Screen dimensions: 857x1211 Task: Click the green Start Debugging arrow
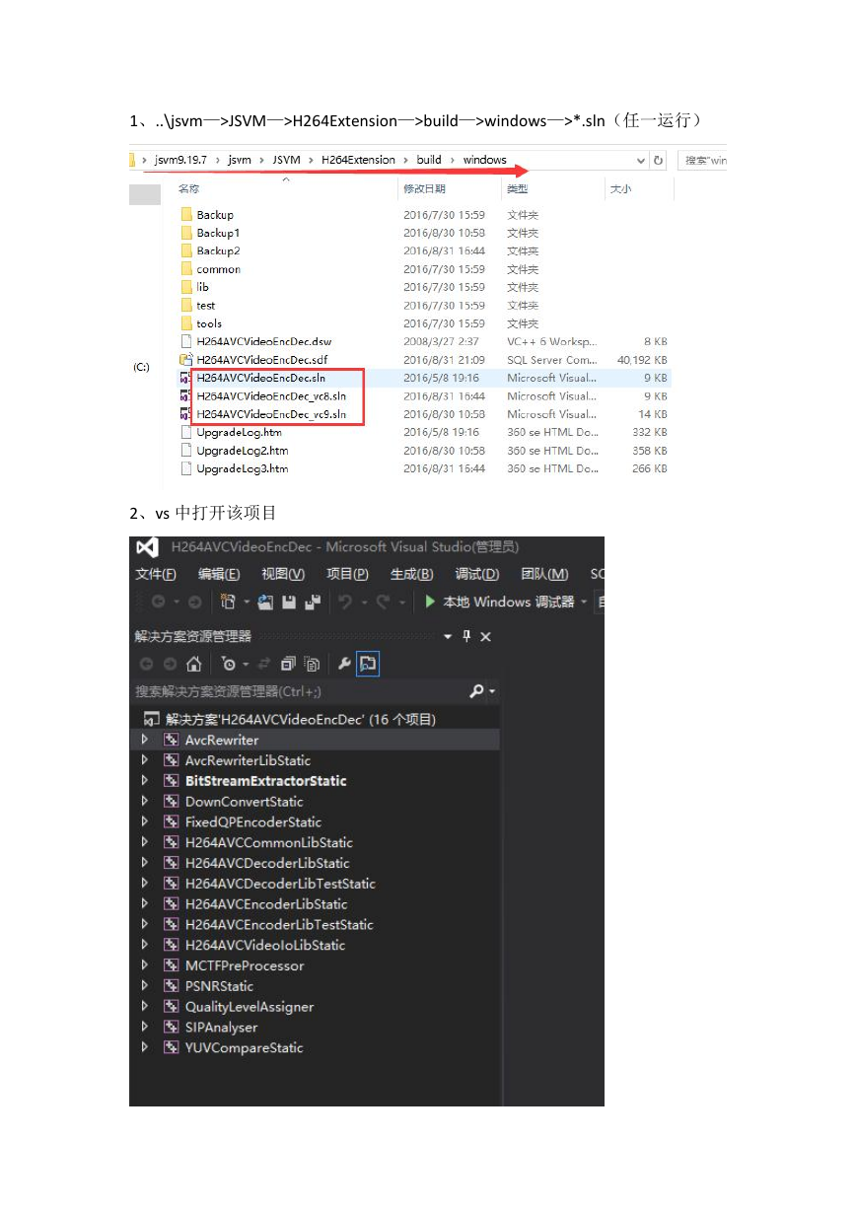click(x=431, y=602)
